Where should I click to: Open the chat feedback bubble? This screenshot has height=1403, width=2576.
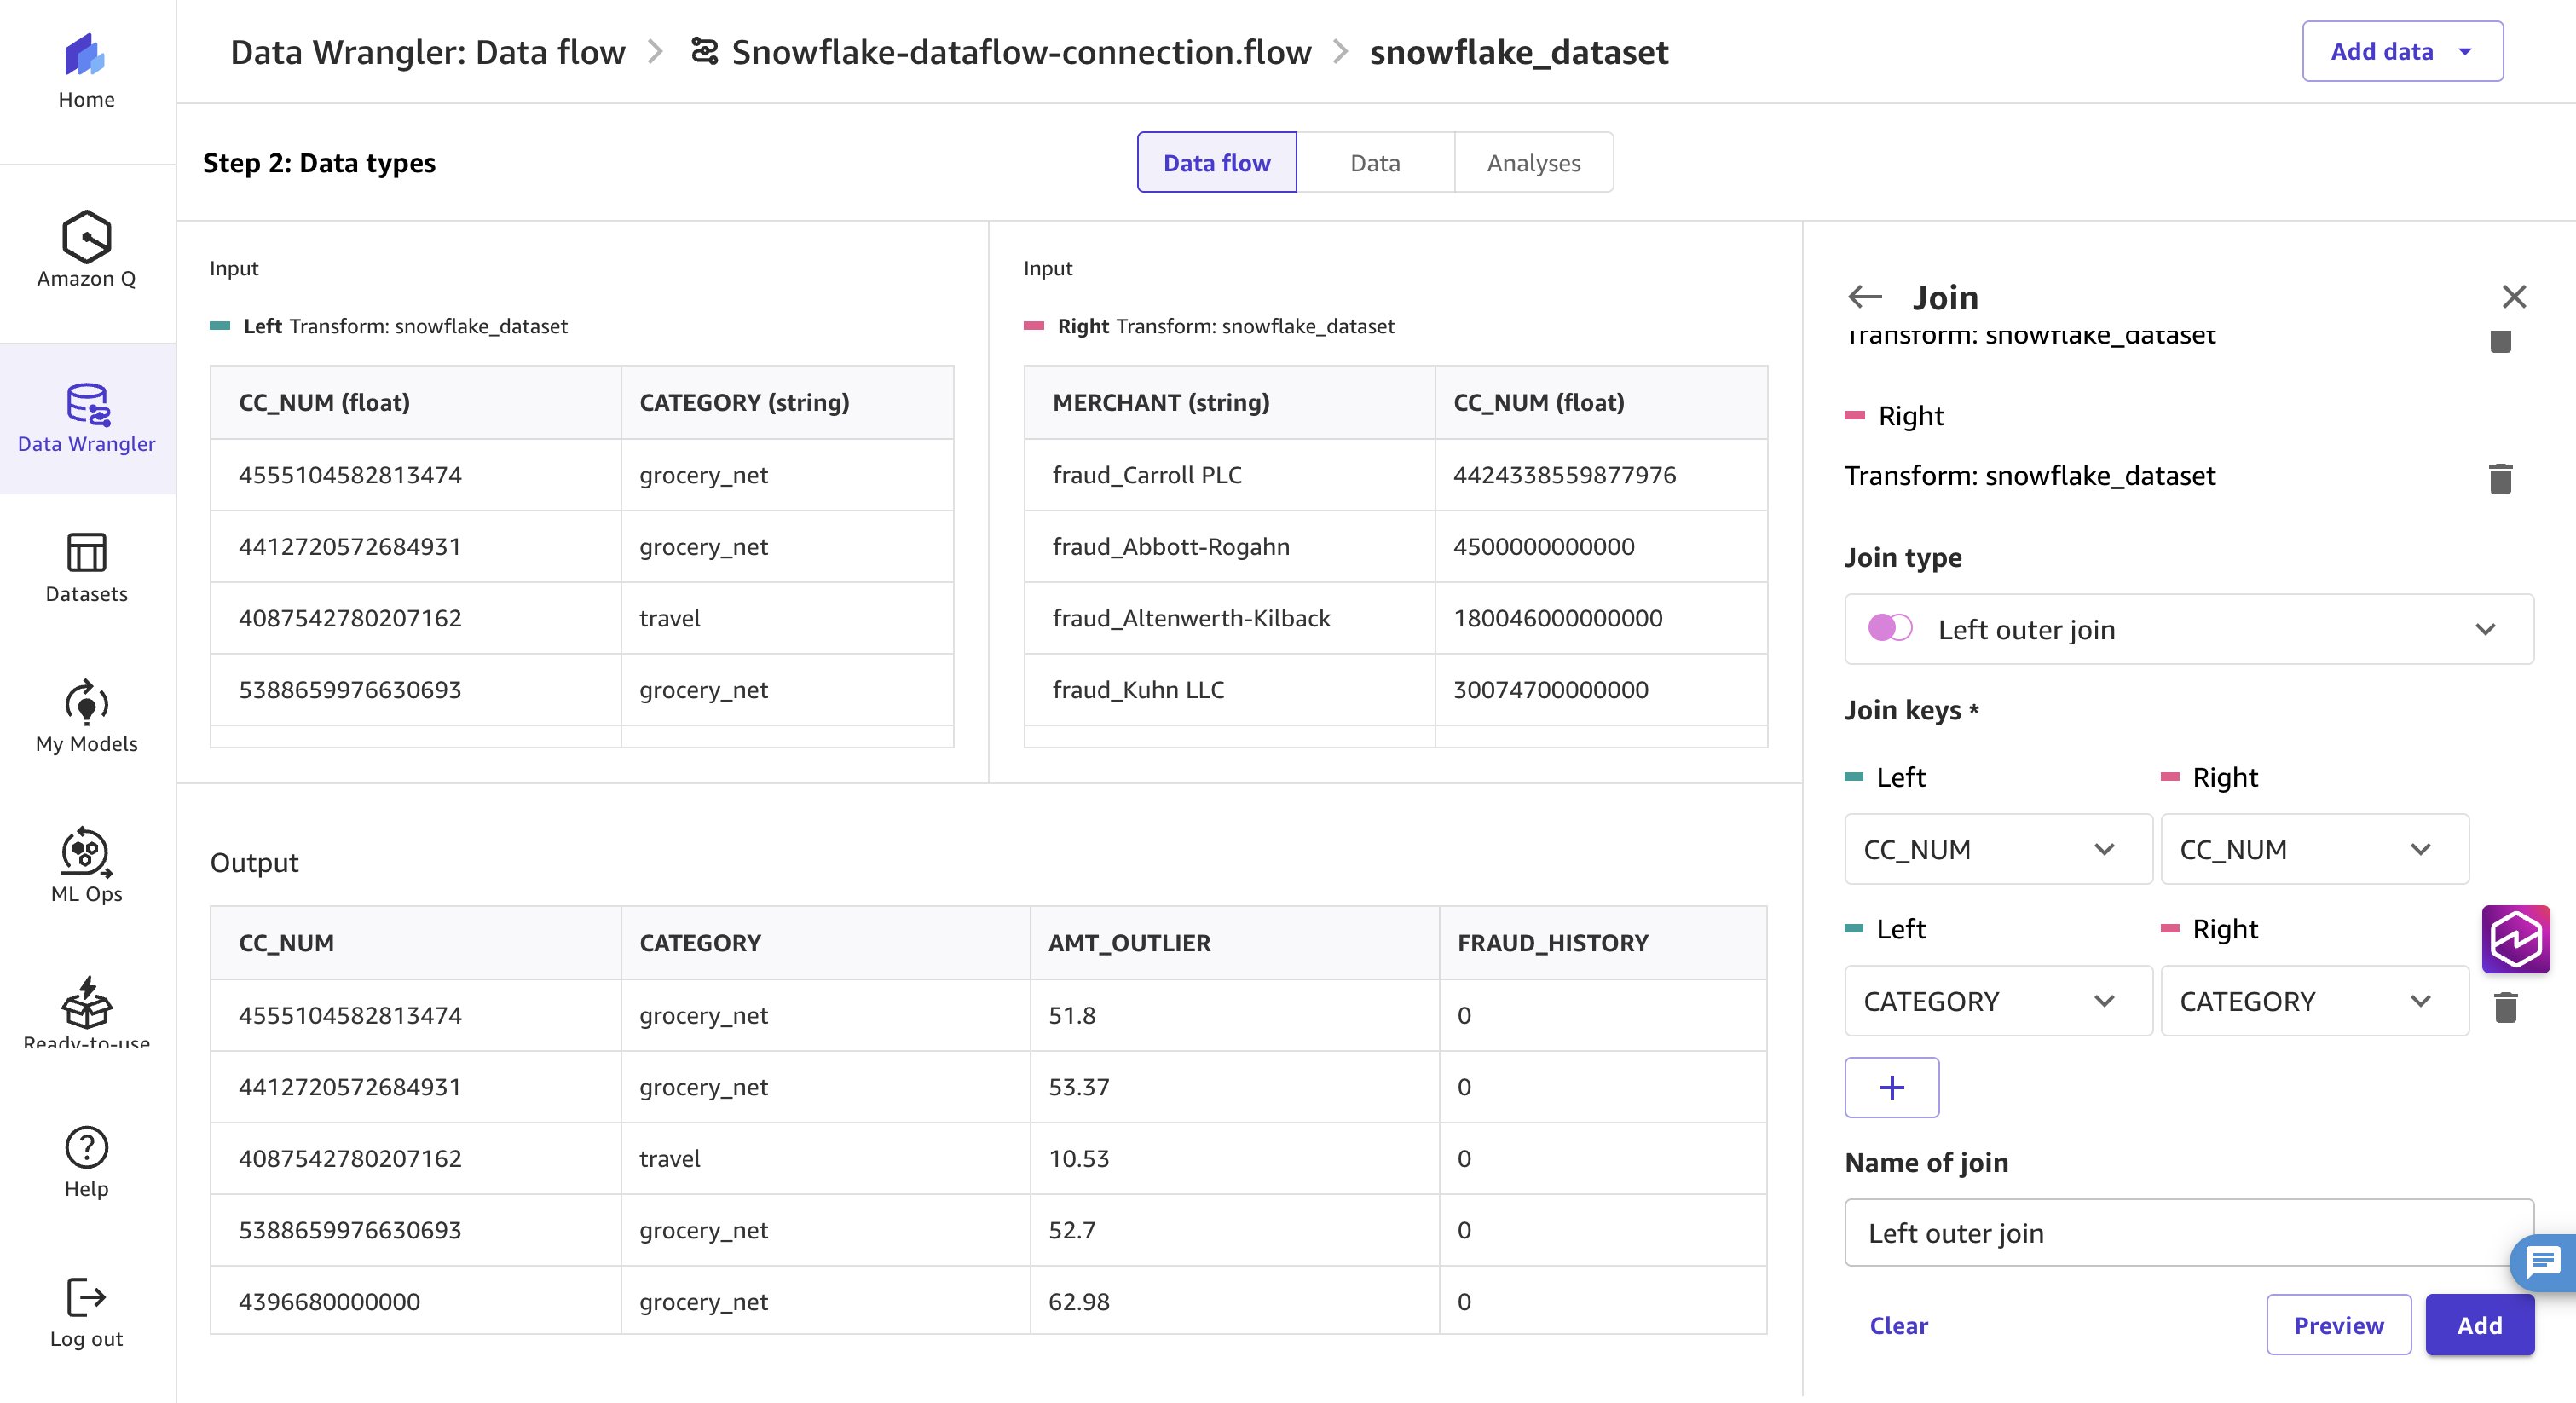(x=2543, y=1262)
